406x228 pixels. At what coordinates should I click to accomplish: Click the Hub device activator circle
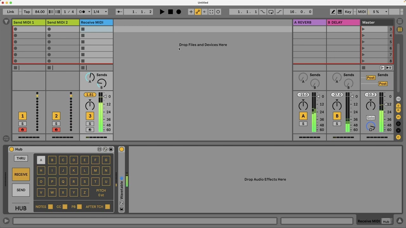click(11, 149)
